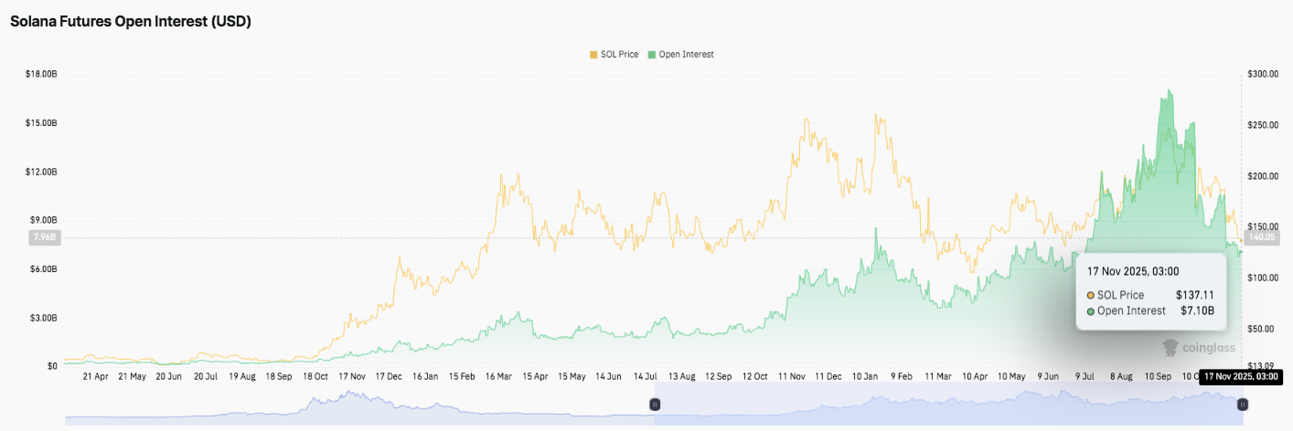
Task: Click the 11 Nov x-axis date label
Action: coord(791,376)
